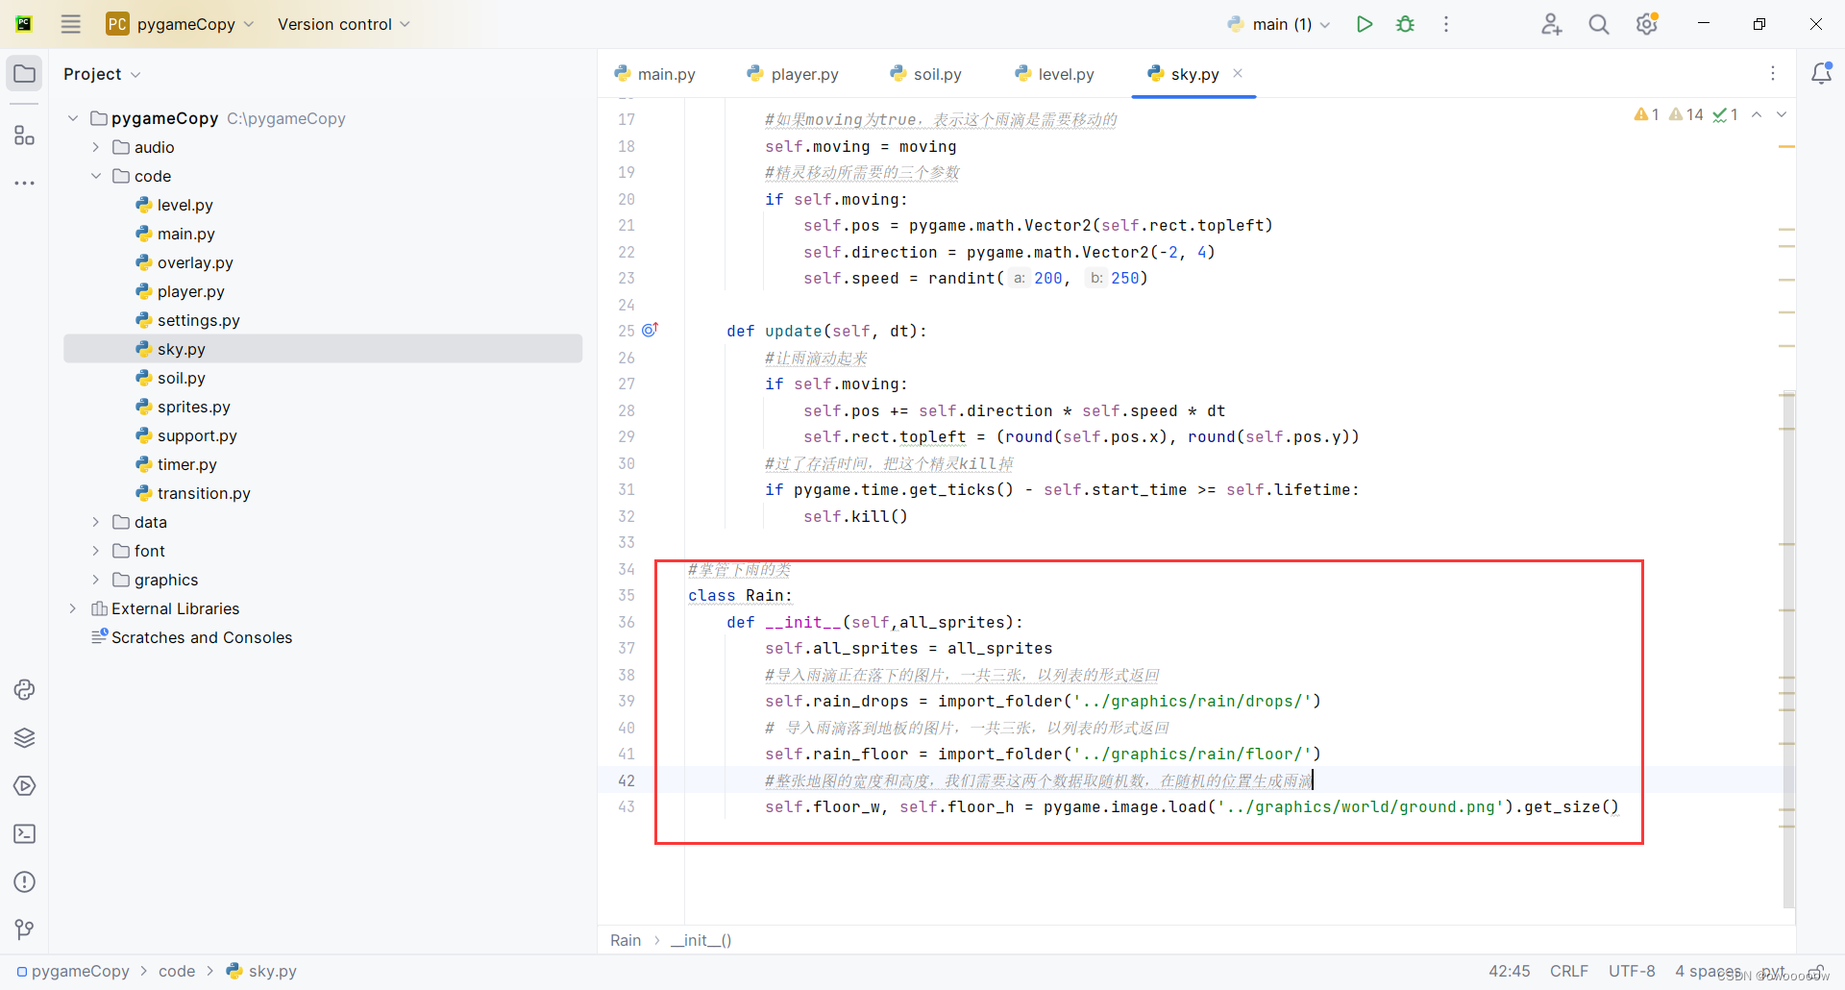
Task: Open the Version control dropdown
Action: (343, 24)
